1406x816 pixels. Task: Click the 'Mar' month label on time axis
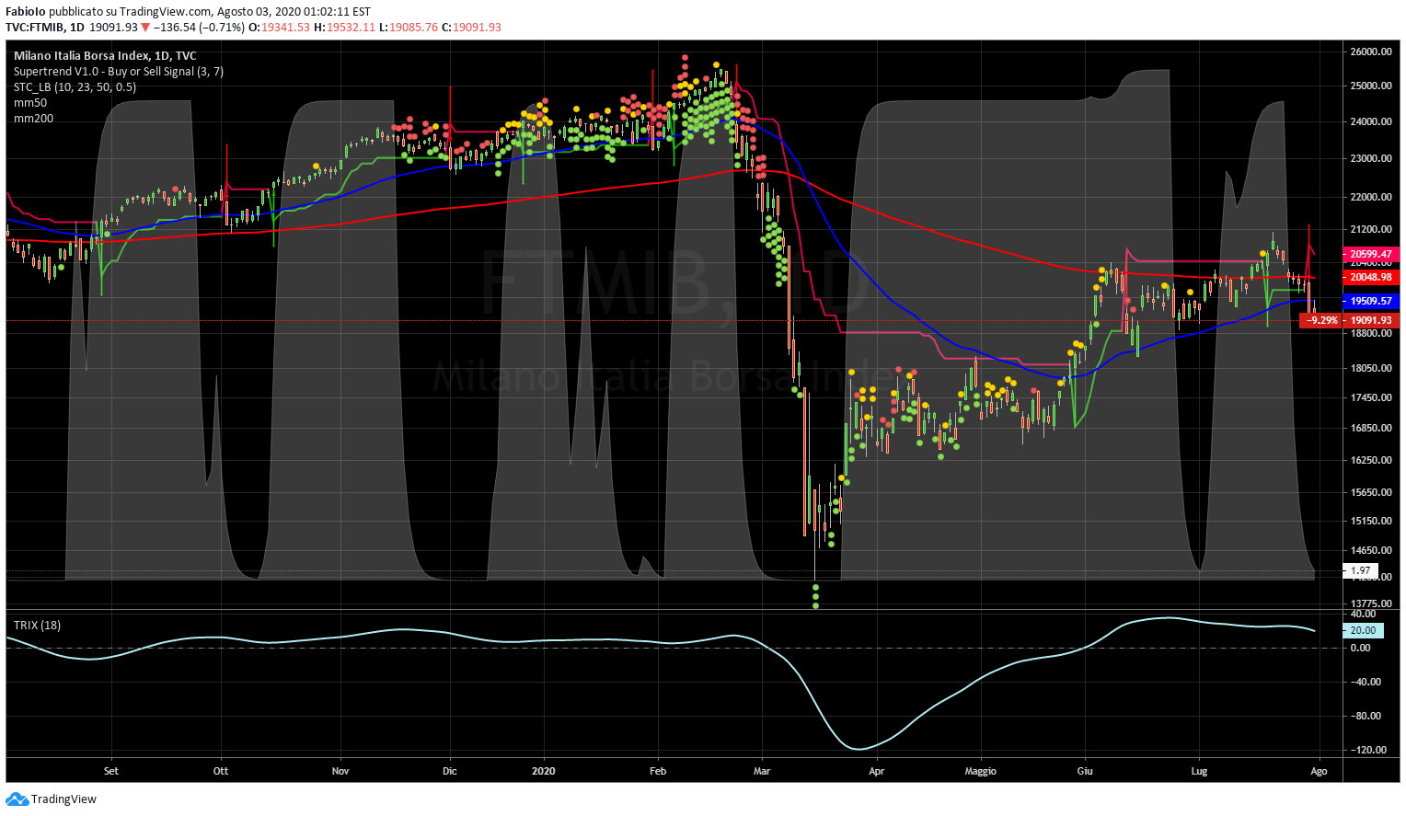tap(762, 771)
